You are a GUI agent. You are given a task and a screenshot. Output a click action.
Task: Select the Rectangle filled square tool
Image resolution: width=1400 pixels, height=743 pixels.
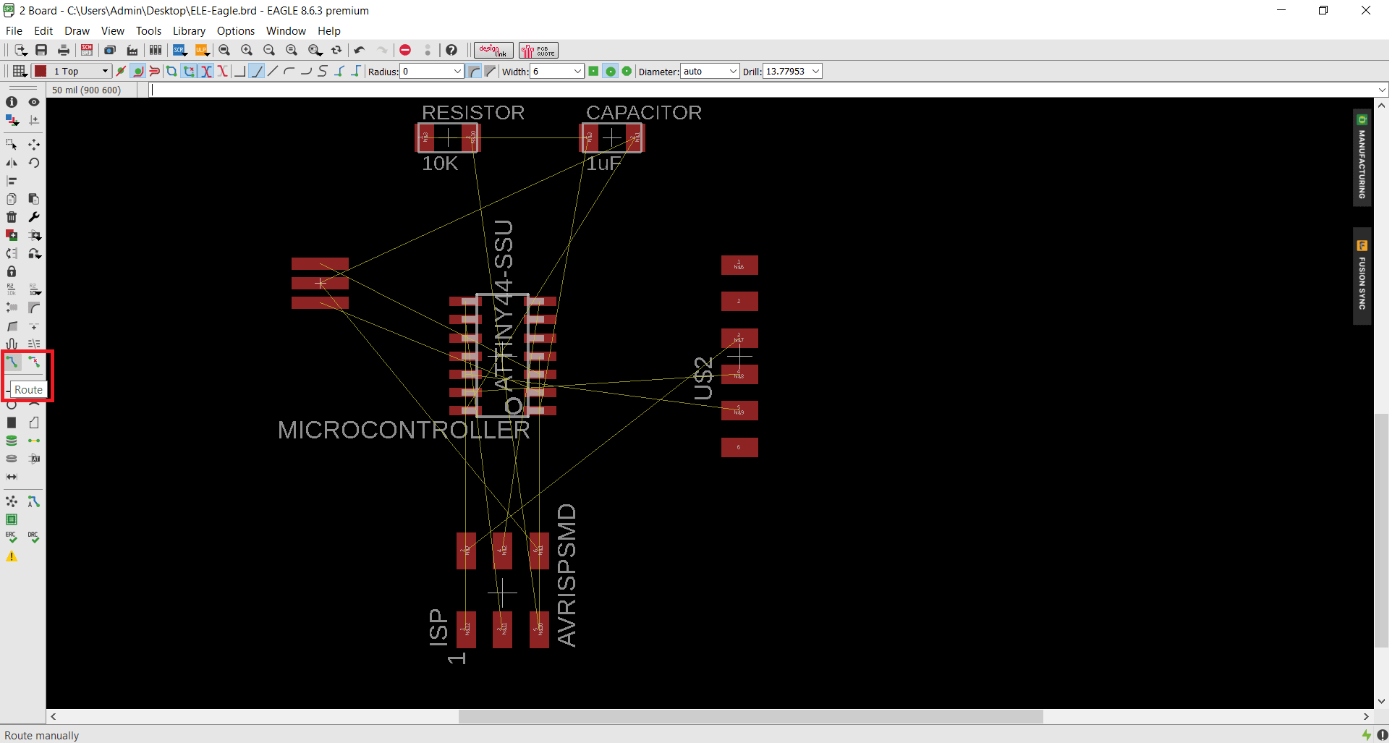(12, 423)
